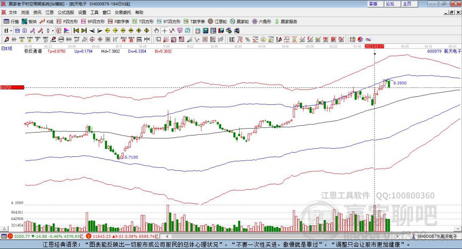This screenshot has width=462, height=249.
Task: Click the yin-yang taiji icon
Action: click(360, 39)
